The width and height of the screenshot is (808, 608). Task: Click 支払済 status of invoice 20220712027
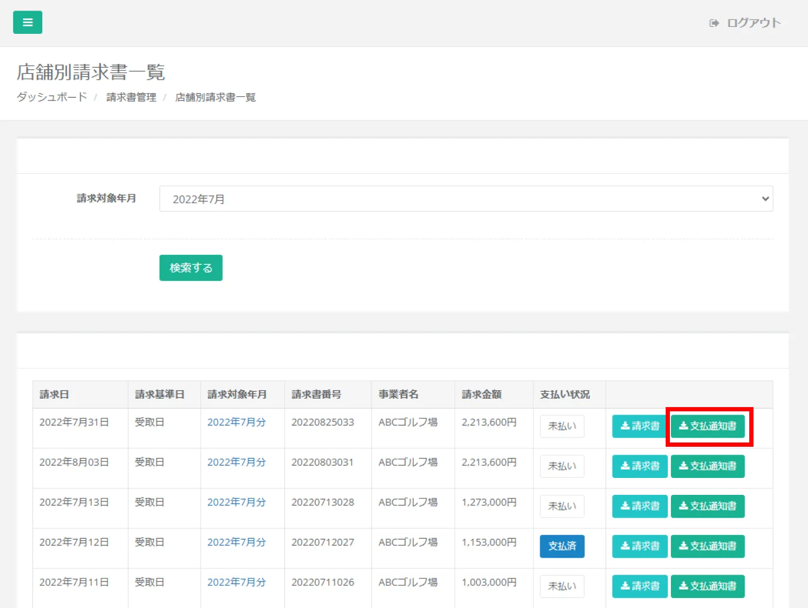(x=562, y=546)
